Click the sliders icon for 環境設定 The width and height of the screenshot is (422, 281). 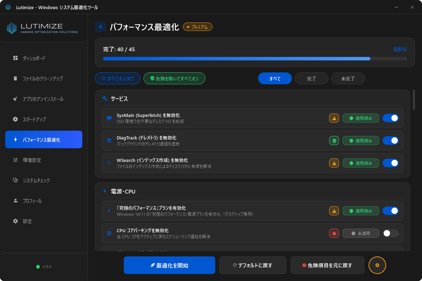(x=15, y=160)
